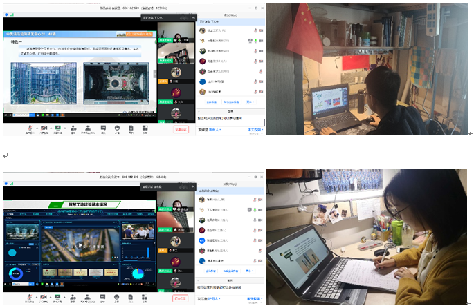Expand the audio options arrow beside the top mute icon

(36, 128)
